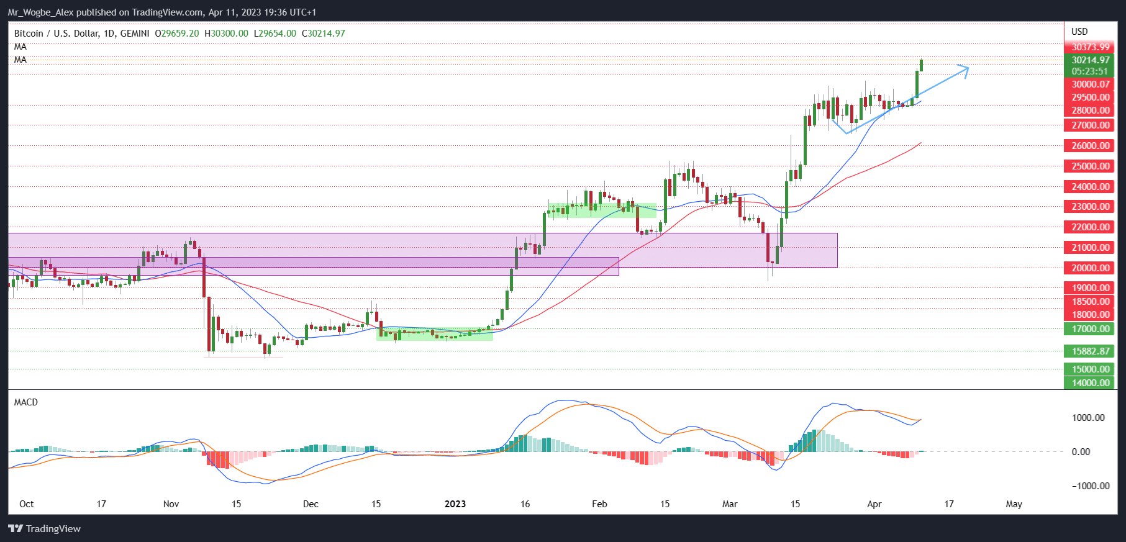Click the 30000.07 price level label
The width and height of the screenshot is (1126, 542).
(1089, 84)
